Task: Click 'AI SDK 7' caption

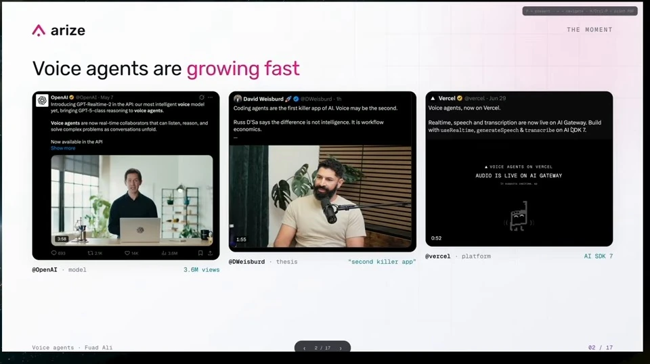Action: point(598,256)
